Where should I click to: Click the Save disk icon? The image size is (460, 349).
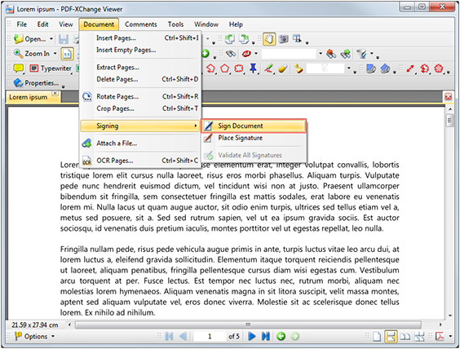click(x=64, y=38)
